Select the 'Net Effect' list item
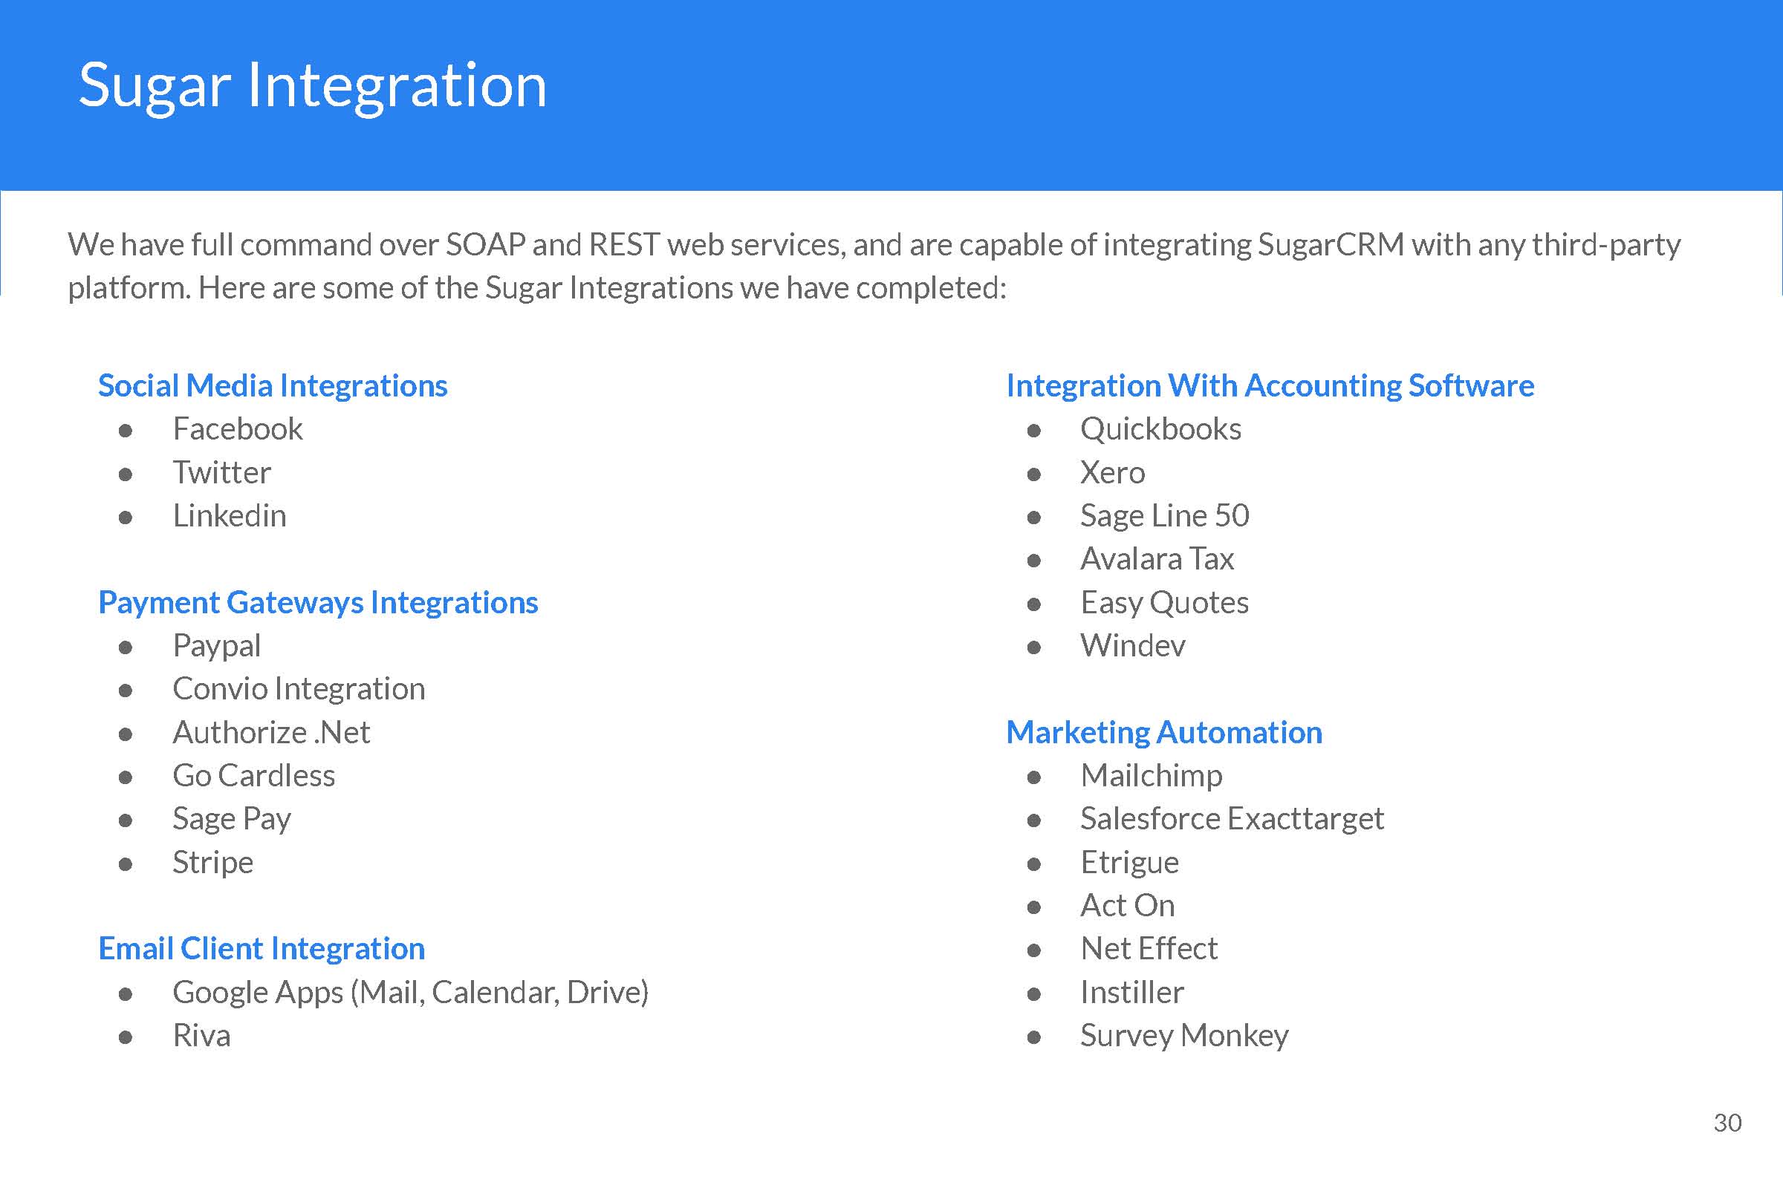Image resolution: width=1783 pixels, height=1188 pixels. point(1149,949)
